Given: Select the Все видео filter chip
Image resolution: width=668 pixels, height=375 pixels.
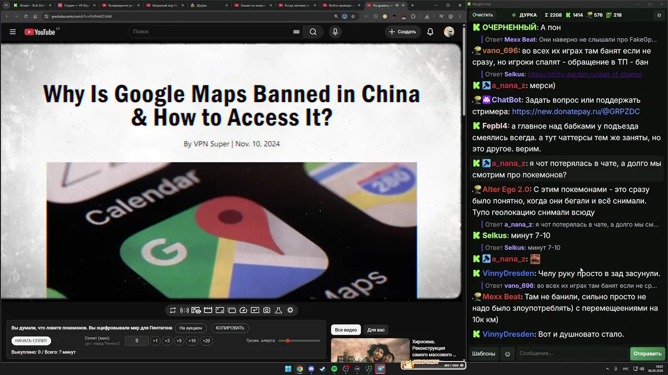Looking at the screenshot, I should 346,330.
